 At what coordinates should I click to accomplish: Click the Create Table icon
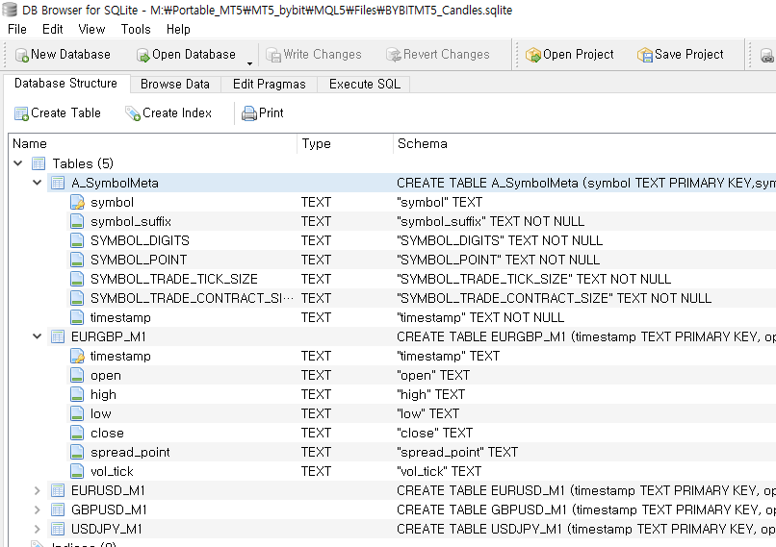[21, 113]
